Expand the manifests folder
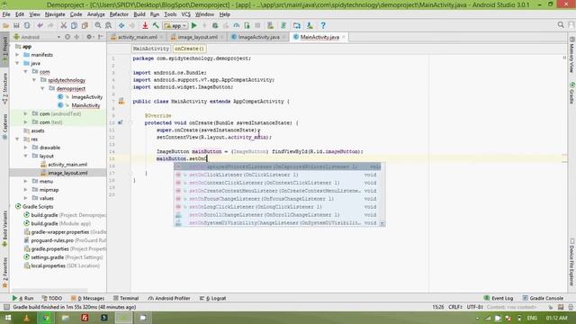The image size is (576, 324). 17,55
